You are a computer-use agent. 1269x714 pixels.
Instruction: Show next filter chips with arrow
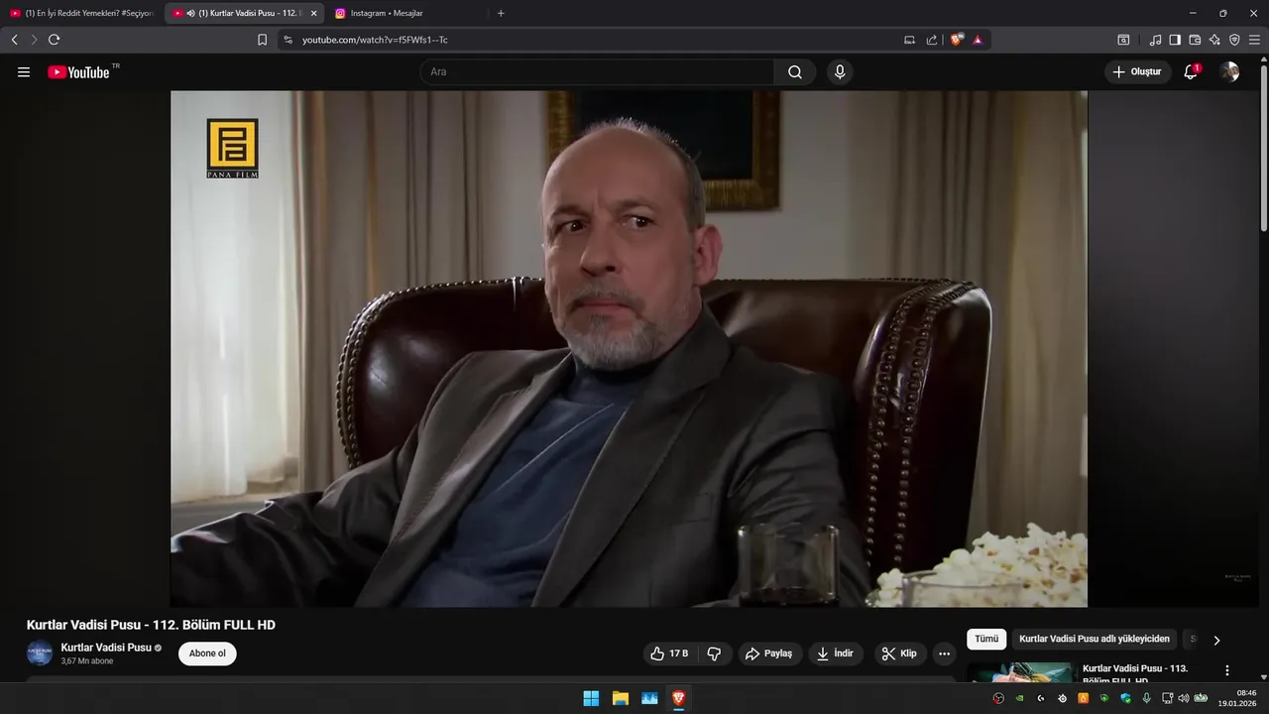[x=1216, y=640]
